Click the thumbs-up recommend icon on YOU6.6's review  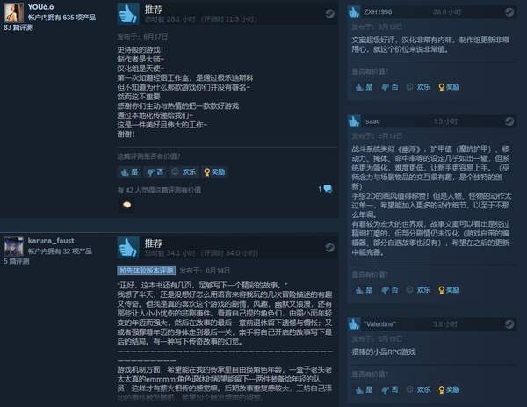[x=128, y=13]
